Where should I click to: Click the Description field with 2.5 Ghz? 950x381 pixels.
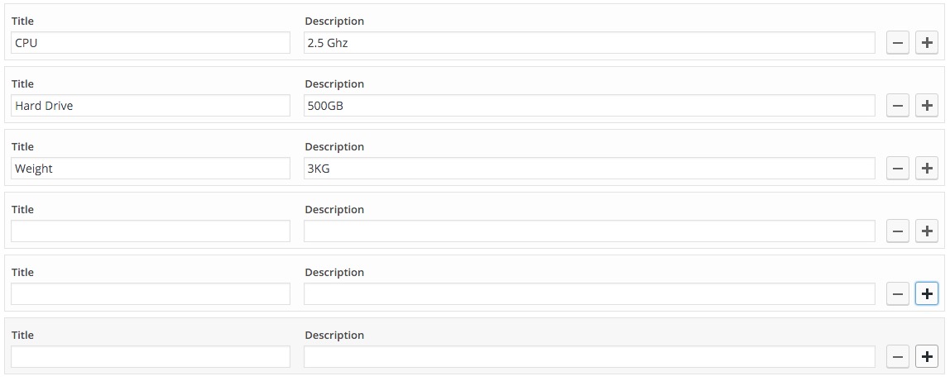click(589, 43)
